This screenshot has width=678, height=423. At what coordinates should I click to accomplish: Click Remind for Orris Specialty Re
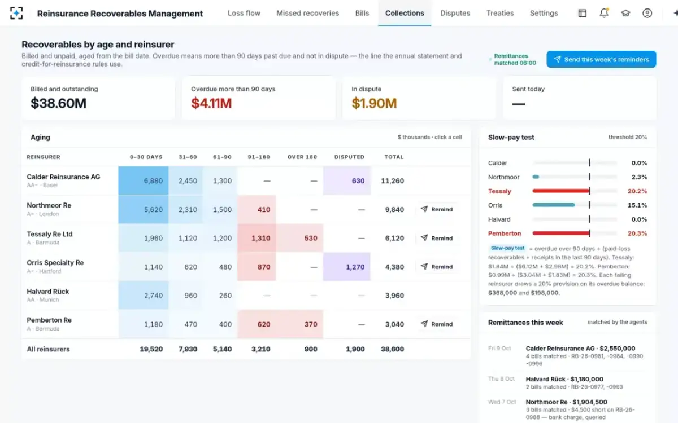tap(437, 267)
